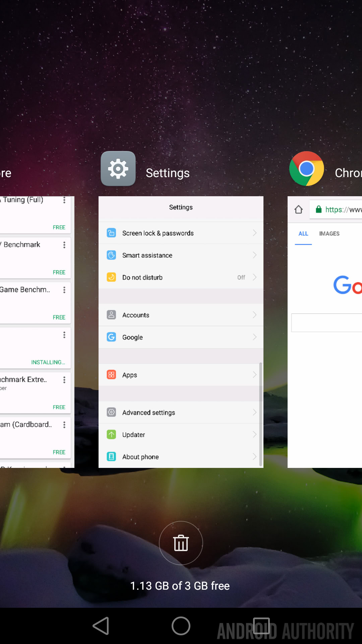Tap the INSTALLING... status label
The width and height of the screenshot is (362, 644).
pos(48,362)
